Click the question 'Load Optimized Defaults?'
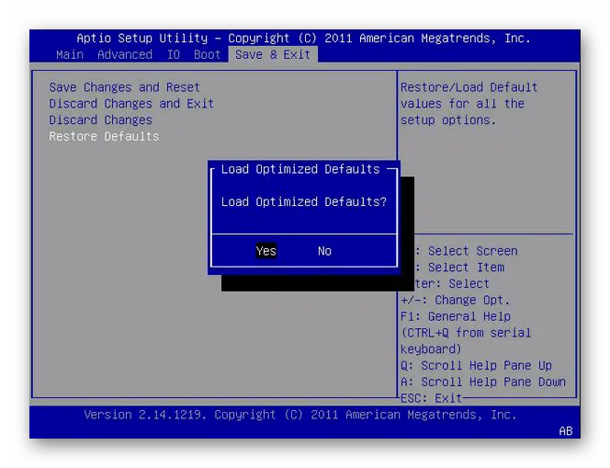 304,201
